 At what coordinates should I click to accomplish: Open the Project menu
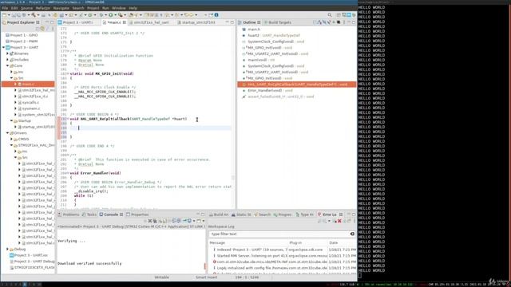pyautogui.click(x=93, y=8)
